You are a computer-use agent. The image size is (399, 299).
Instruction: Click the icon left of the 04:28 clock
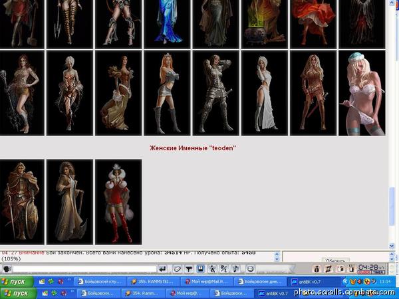point(351,269)
